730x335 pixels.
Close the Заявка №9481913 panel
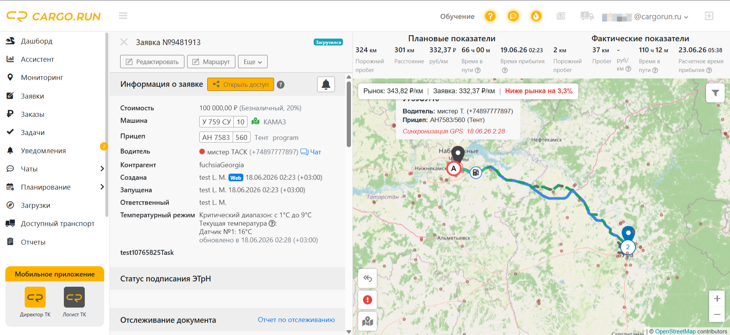pos(124,42)
